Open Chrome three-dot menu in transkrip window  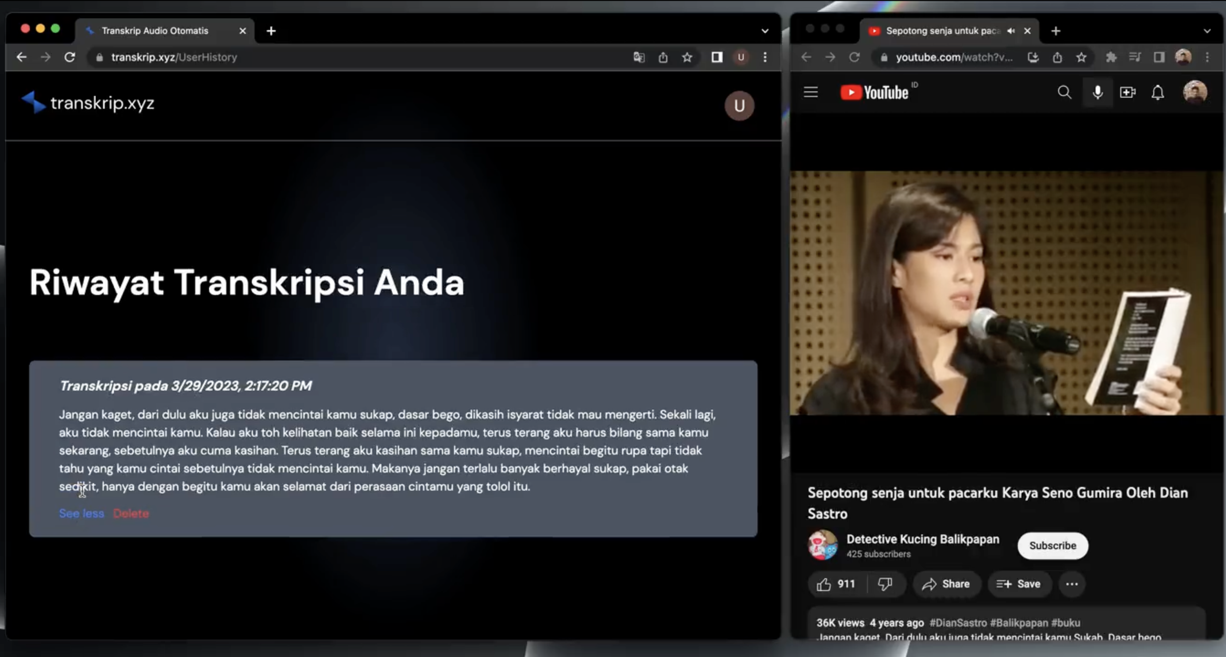point(765,58)
